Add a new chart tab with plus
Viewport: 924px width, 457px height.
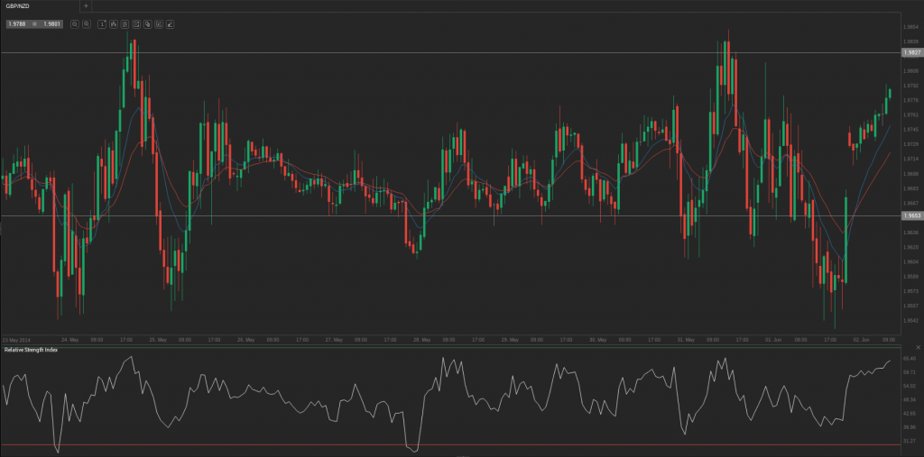[x=86, y=5]
